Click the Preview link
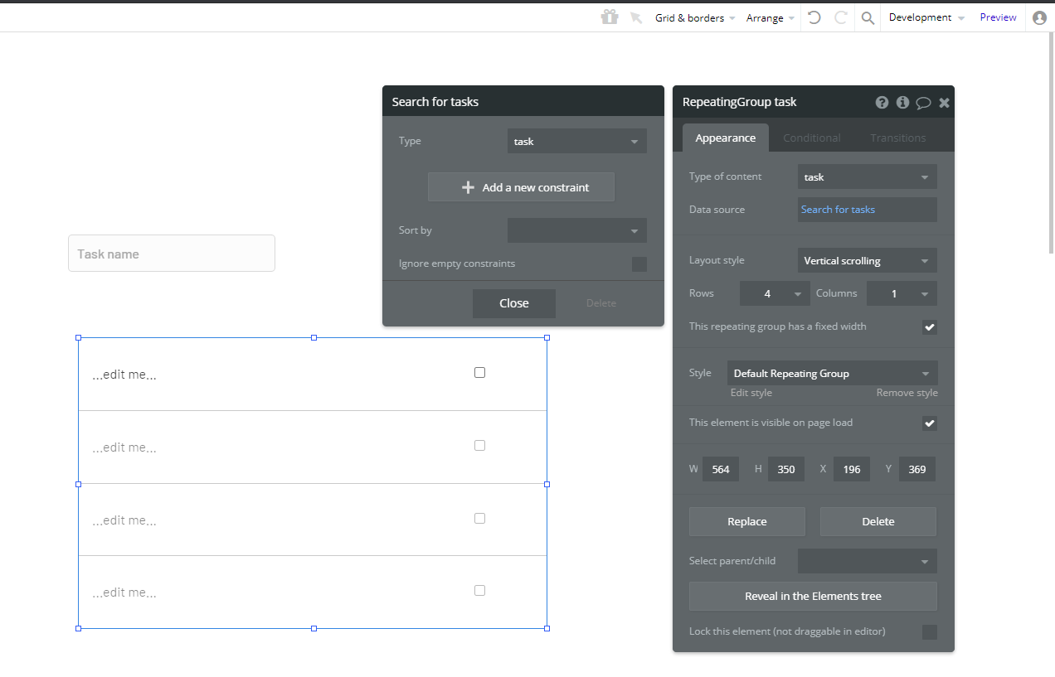Image resolution: width=1055 pixels, height=677 pixels. point(998,17)
